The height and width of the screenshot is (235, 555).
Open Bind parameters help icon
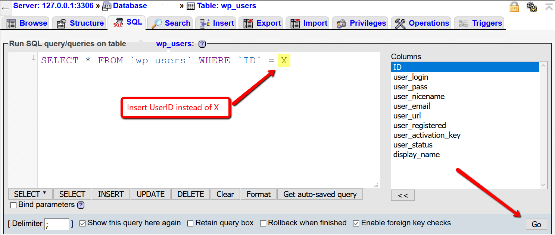(81, 205)
